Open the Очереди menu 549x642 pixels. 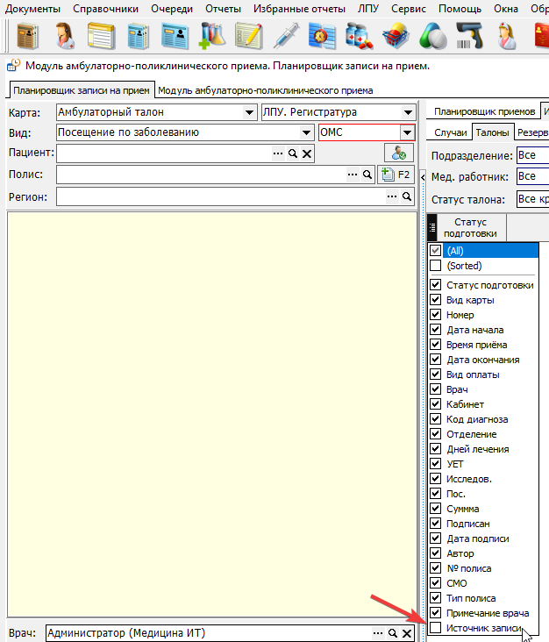point(172,9)
